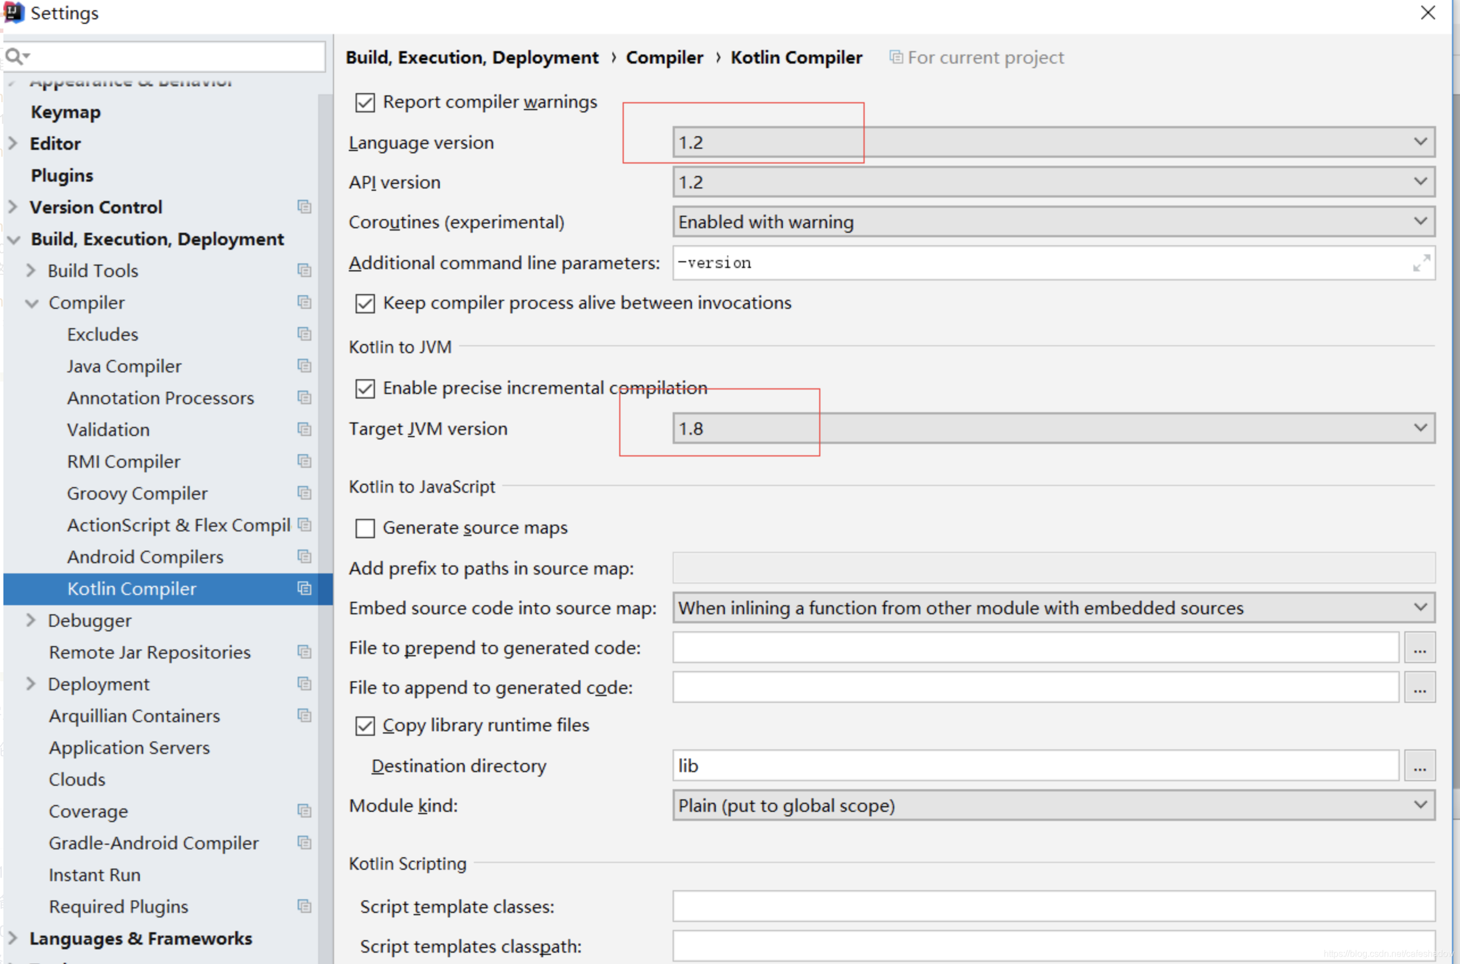
Task: Toggle Copy library runtime files checkbox
Action: click(365, 726)
